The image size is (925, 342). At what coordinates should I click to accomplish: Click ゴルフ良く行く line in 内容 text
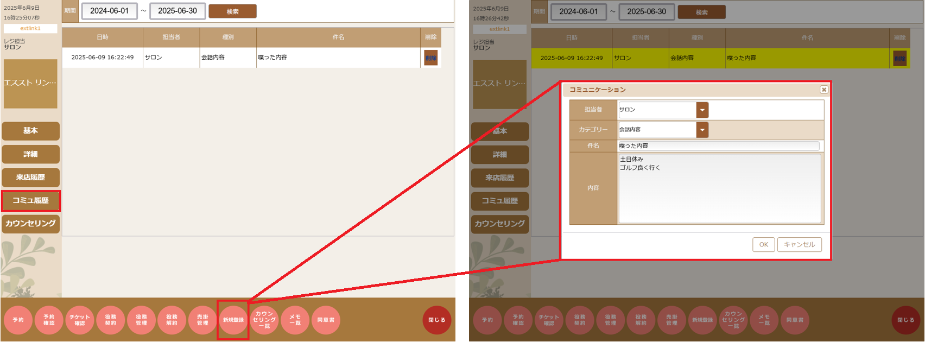click(640, 168)
